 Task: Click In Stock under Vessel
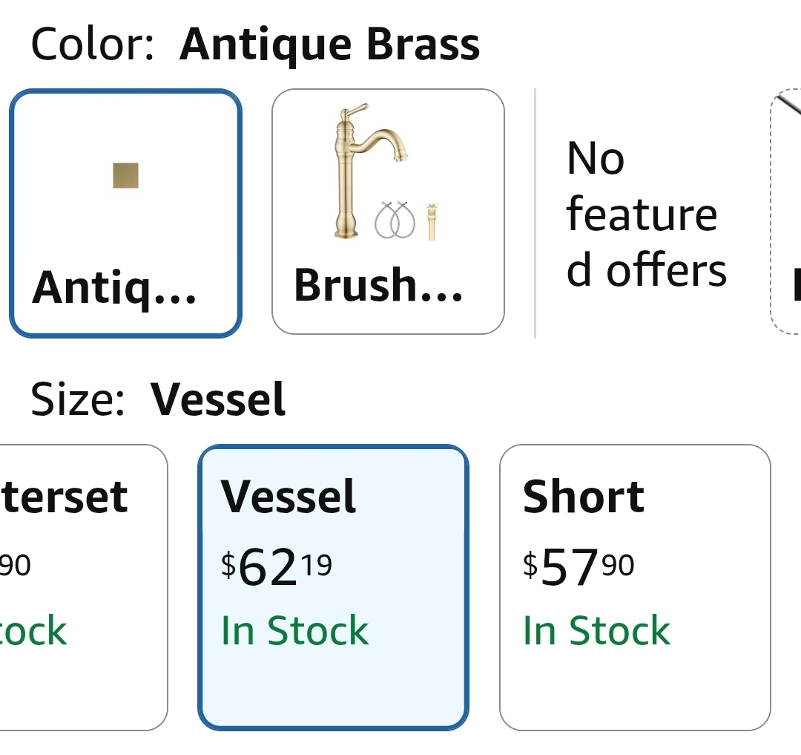pyautogui.click(x=294, y=631)
